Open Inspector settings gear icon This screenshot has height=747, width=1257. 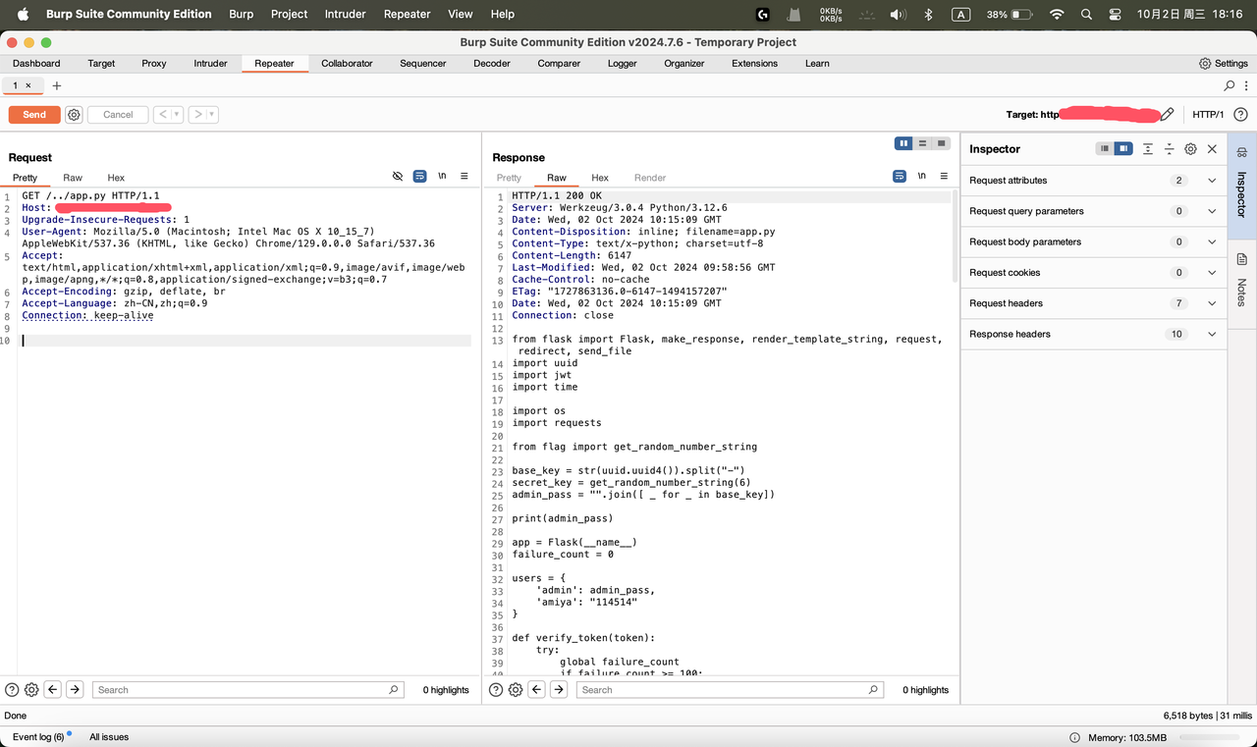1190,149
